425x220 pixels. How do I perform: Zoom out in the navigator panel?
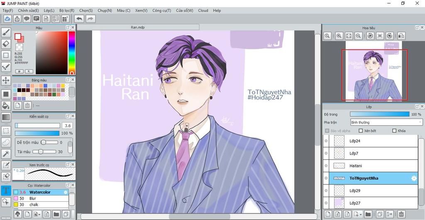pos(358,36)
